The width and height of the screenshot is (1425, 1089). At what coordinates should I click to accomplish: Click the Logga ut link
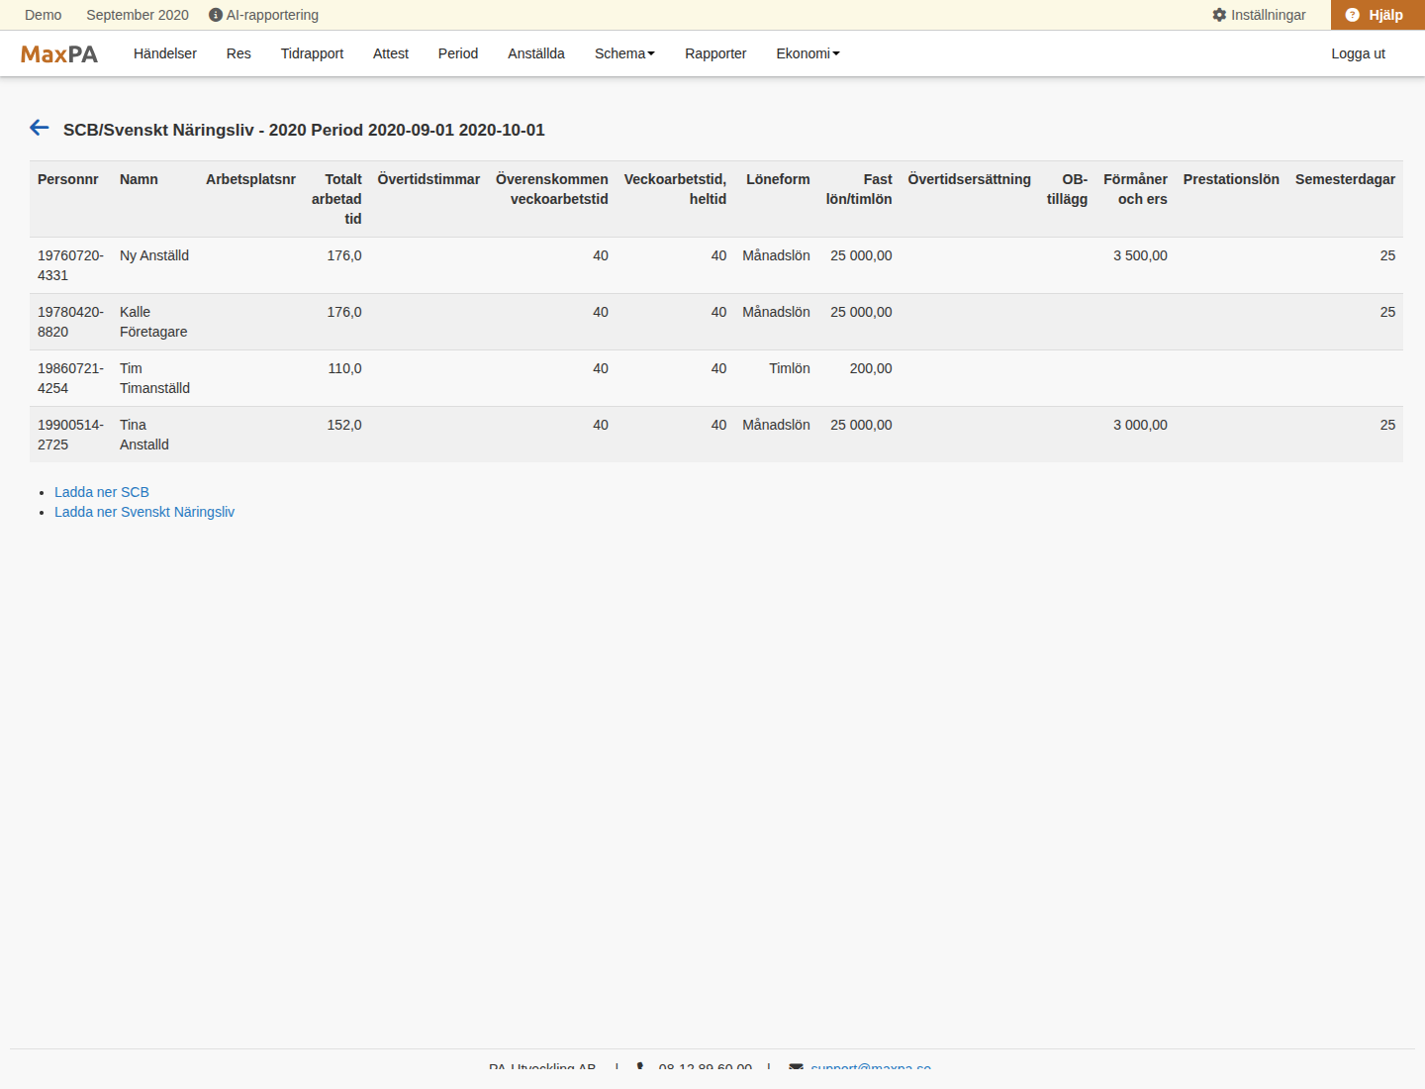tap(1358, 53)
